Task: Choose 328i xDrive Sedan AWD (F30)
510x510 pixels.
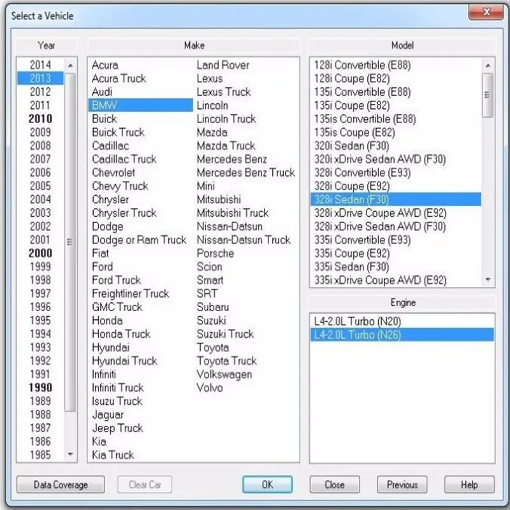Action: pyautogui.click(x=381, y=226)
